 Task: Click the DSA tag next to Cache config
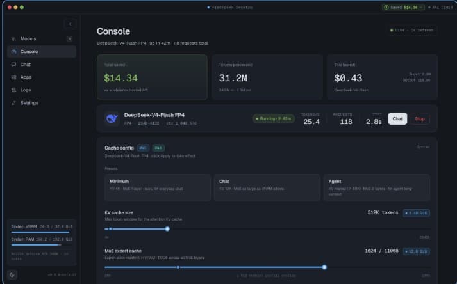tap(158, 148)
